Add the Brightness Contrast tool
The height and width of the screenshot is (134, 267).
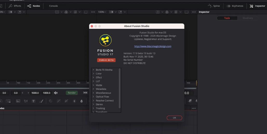coord(74,101)
